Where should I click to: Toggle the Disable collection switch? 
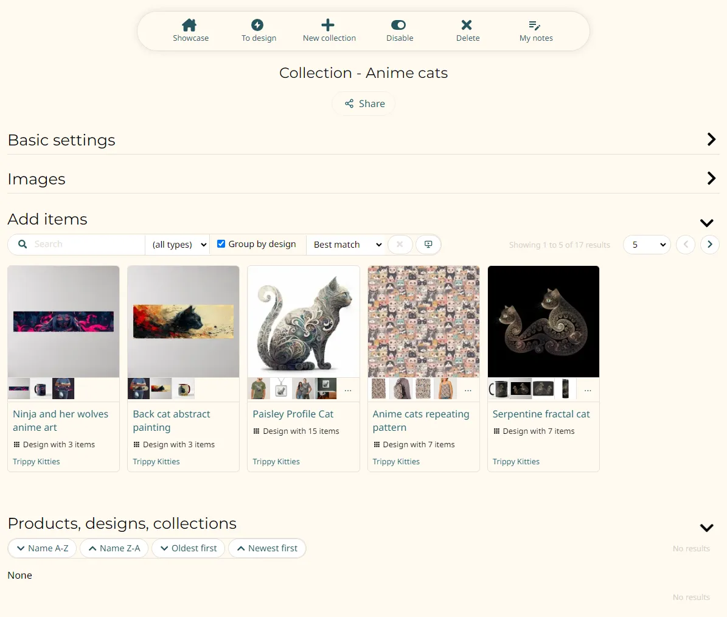(x=399, y=25)
